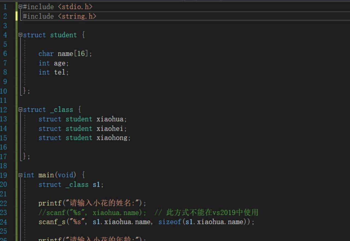Collapse the struct student definition
Image resolution: width=350 pixels, height=241 pixels.
pyautogui.click(x=20, y=35)
